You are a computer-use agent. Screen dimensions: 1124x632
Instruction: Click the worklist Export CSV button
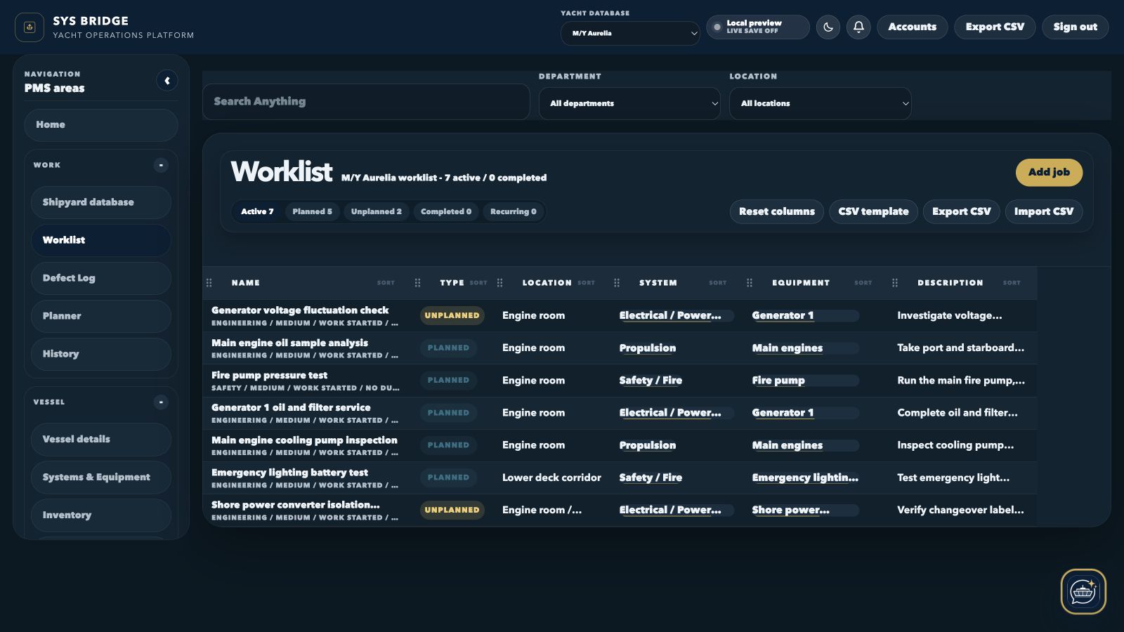click(961, 211)
